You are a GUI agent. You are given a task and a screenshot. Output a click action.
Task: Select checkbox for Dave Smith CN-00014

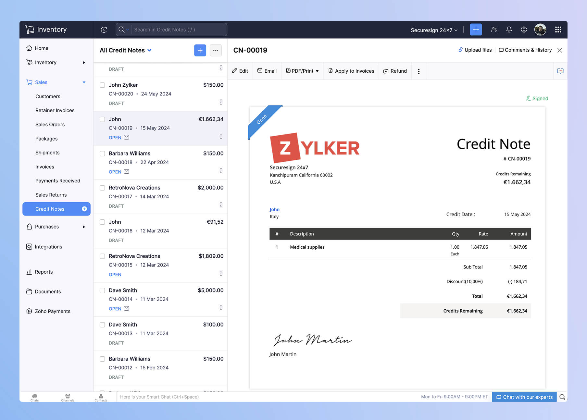tap(102, 290)
